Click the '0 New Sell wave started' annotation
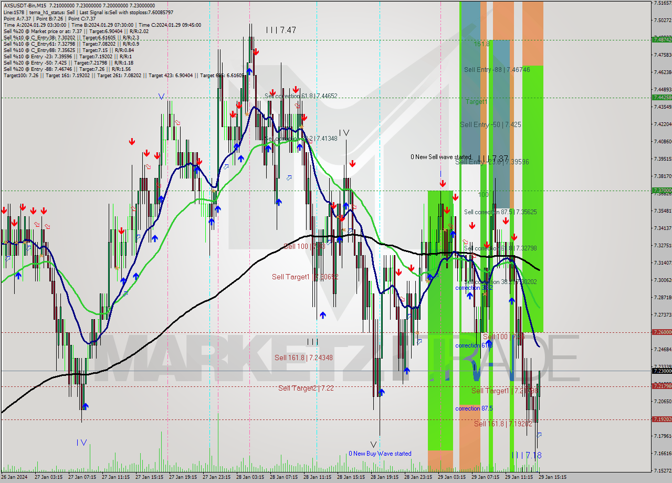The height and width of the screenshot is (483, 672). coord(441,157)
